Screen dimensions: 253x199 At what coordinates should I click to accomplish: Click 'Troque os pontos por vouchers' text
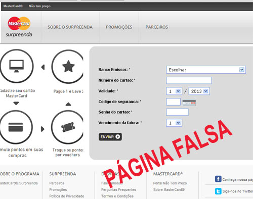68,153
